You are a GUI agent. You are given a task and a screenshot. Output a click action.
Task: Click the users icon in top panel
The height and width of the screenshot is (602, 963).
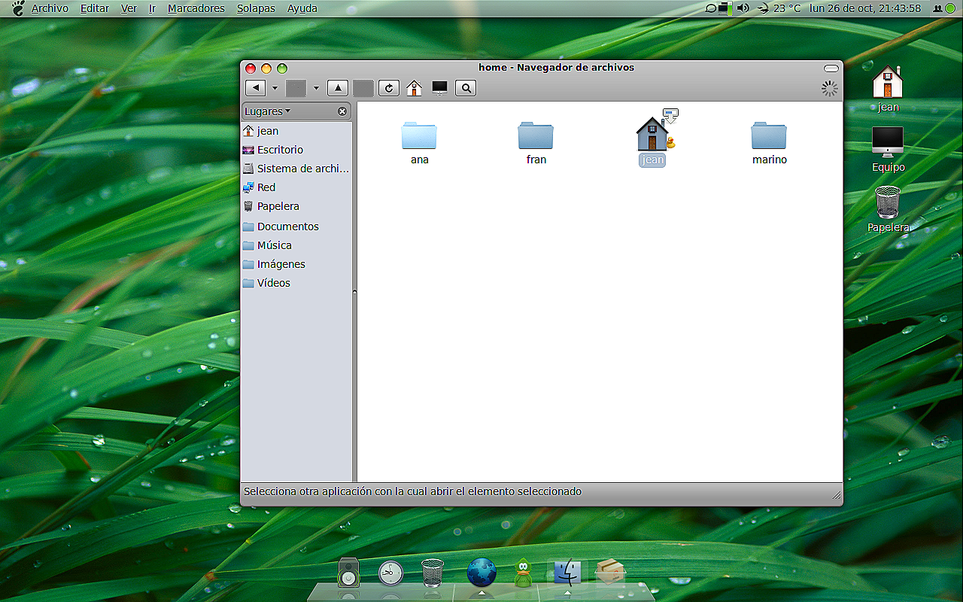(x=937, y=8)
